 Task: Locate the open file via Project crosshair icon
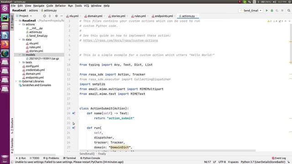coord(45,16)
